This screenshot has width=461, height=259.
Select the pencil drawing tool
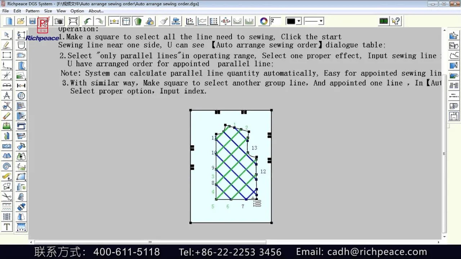click(x=7, y=45)
